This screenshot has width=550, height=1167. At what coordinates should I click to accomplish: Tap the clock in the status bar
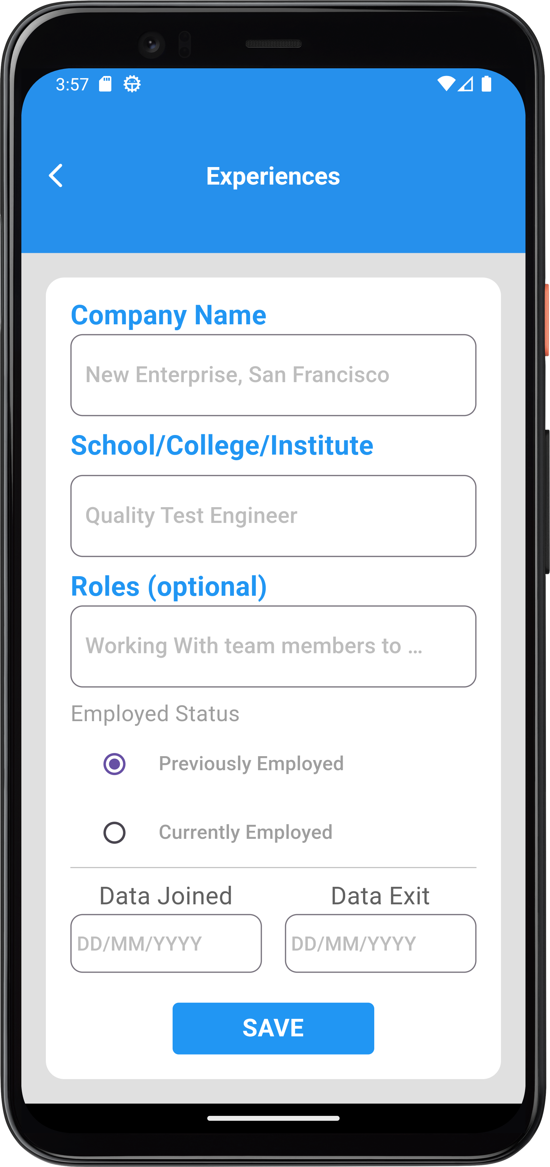pyautogui.click(x=72, y=84)
